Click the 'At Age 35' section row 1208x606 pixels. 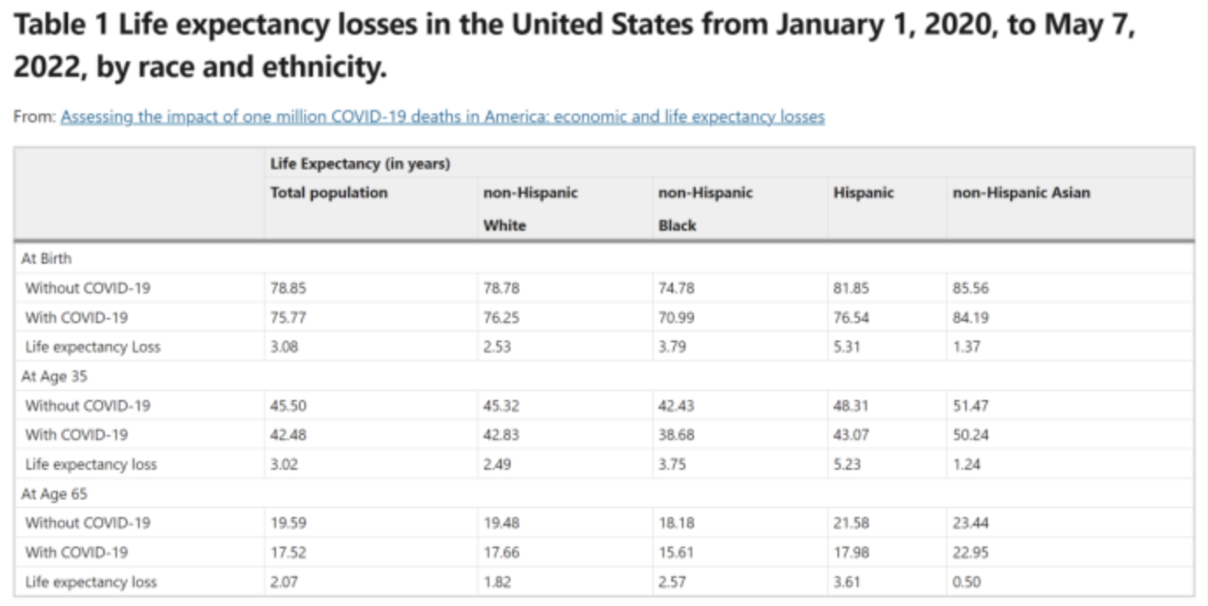pyautogui.click(x=54, y=376)
